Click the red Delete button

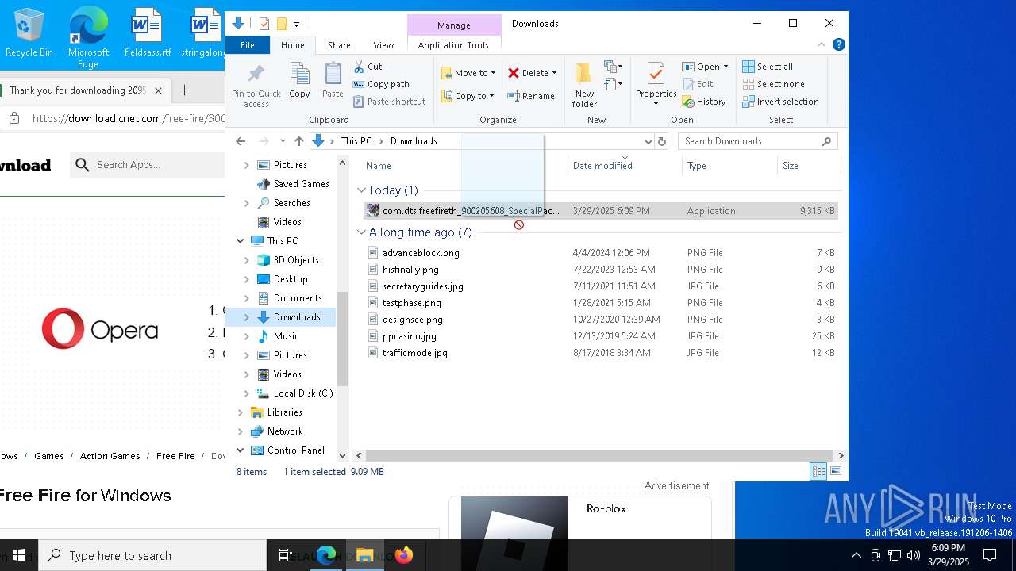(x=528, y=73)
